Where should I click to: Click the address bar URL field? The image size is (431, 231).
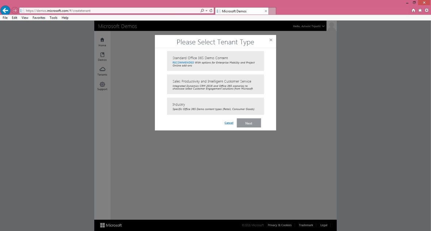110,11
